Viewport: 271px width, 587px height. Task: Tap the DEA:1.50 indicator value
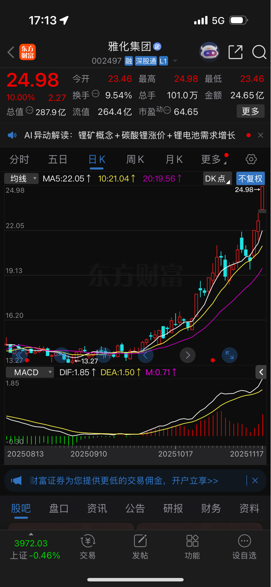(121, 372)
